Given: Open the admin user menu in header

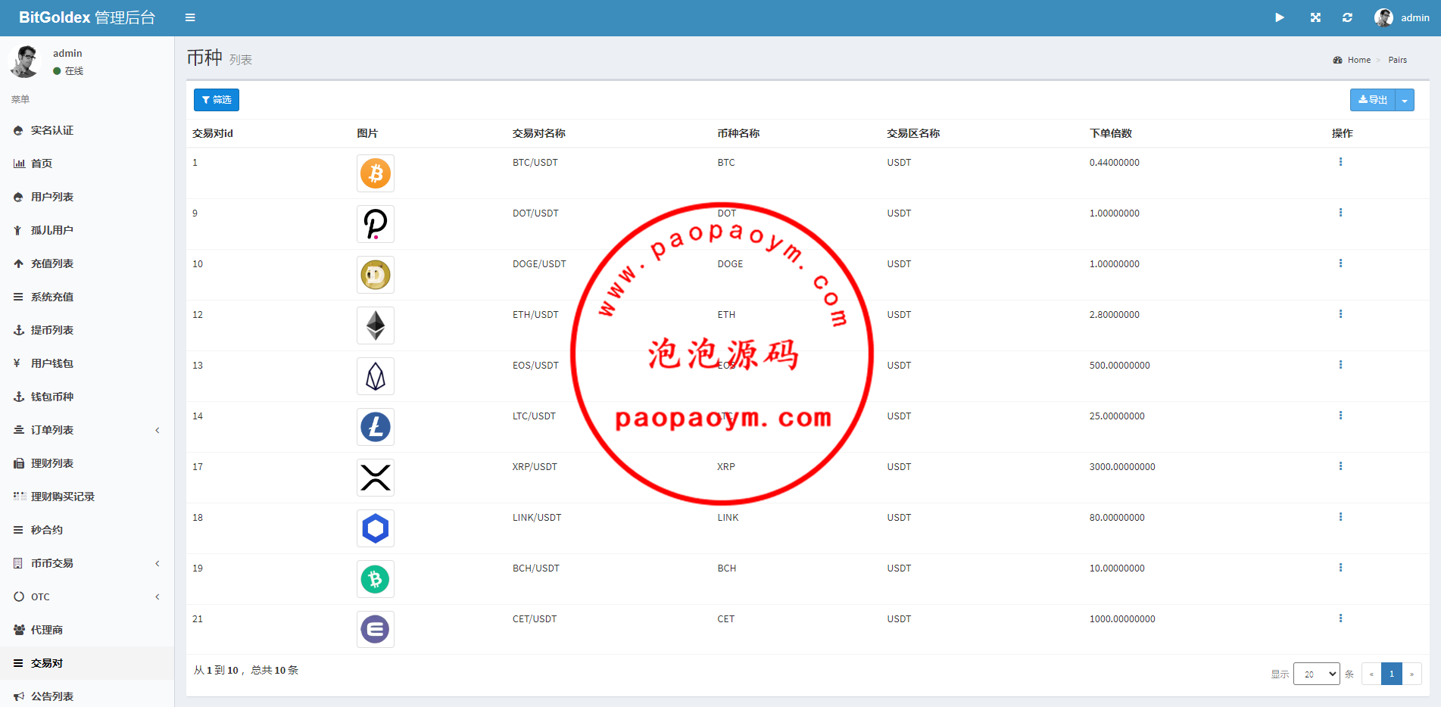Looking at the screenshot, I should tap(1402, 17).
